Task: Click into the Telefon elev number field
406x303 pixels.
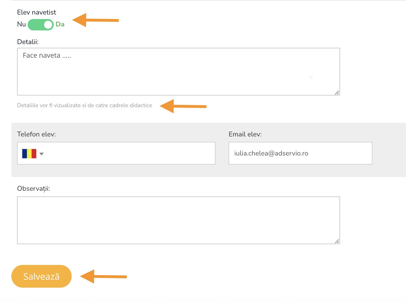Action: point(129,153)
